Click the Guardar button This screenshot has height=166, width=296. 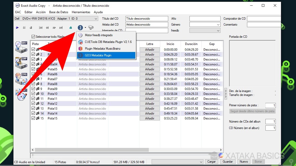point(227,161)
